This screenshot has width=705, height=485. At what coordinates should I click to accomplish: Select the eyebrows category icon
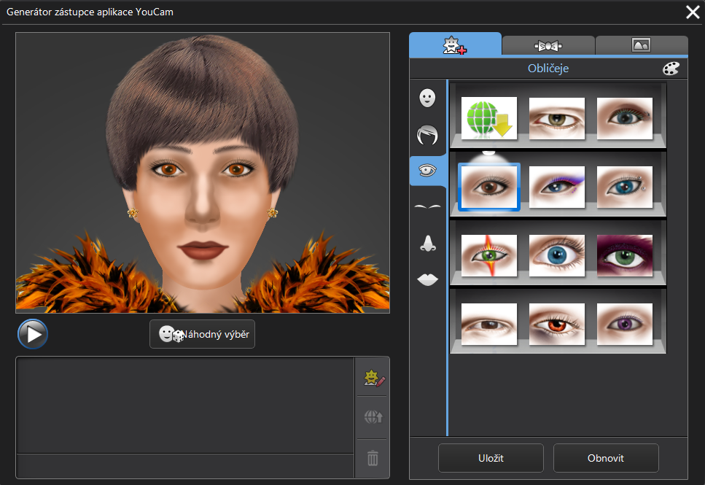[x=428, y=207]
